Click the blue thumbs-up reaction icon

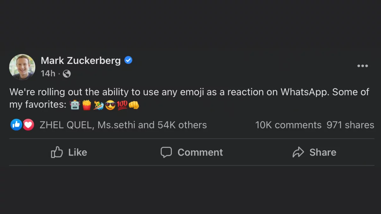pos(16,125)
